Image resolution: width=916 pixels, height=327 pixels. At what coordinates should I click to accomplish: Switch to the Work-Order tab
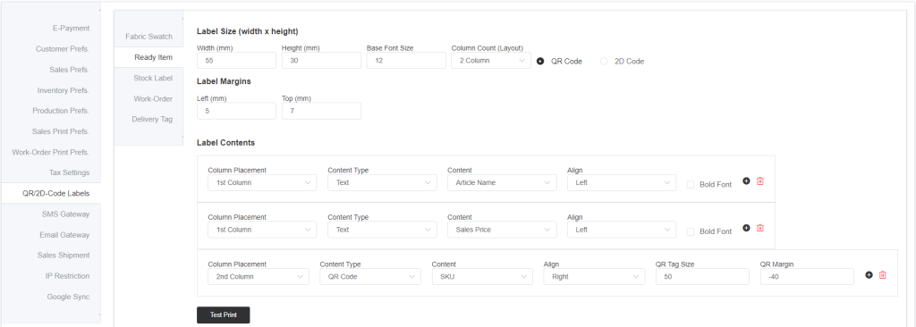click(x=149, y=98)
